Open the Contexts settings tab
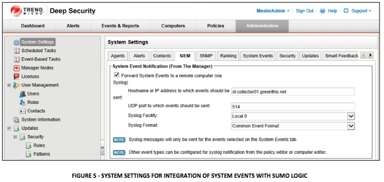384x182 pixels. 162,56
